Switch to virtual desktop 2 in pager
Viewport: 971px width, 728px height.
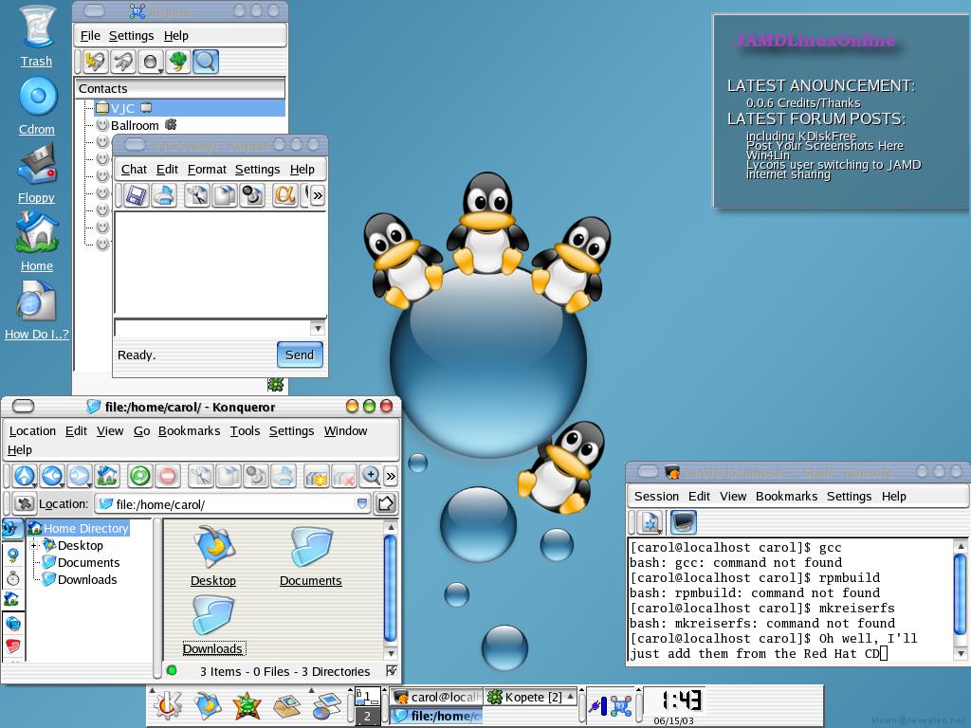pos(367,717)
